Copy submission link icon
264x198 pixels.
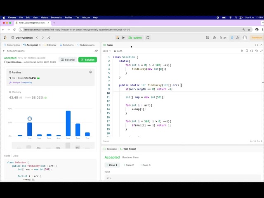click(96, 51)
